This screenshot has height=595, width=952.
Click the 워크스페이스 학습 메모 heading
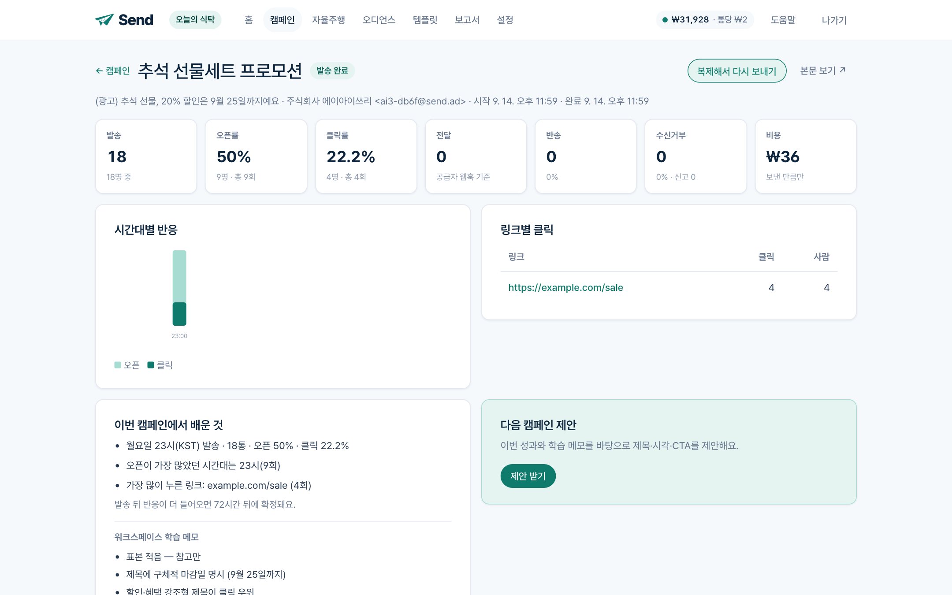[x=156, y=537]
